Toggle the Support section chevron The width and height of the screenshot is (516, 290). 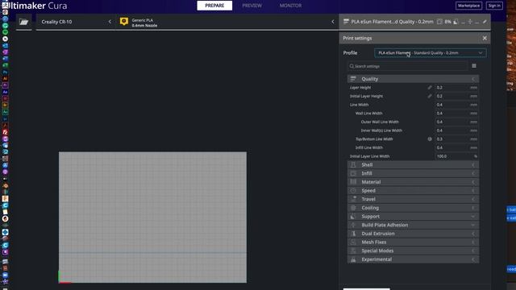pyautogui.click(x=473, y=217)
